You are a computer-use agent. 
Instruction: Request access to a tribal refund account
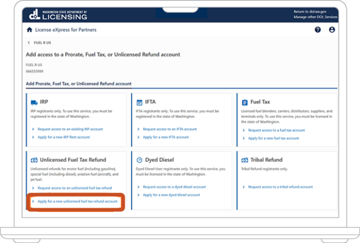click(x=280, y=187)
